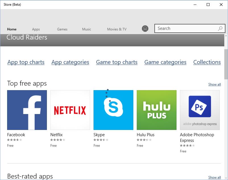Open the Adobe Photoshop Express tile icon

click(x=200, y=110)
